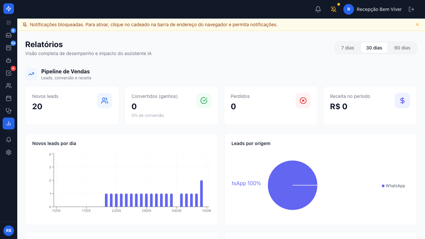
Task: Click the tallest bar in leads chart
Action: [202, 194]
